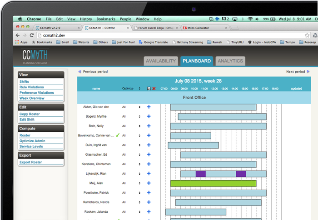Viewport: 318px width, 220px height.
Task: Click the blue plus for Kerstiens, Chintaman
Action: click(x=149, y=164)
